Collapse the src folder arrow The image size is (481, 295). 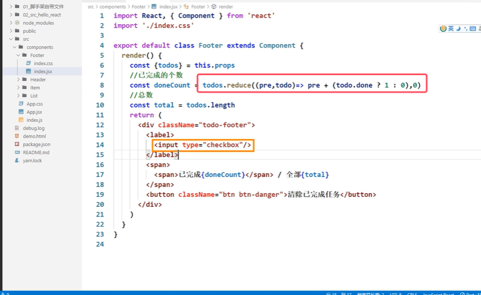(x=11, y=39)
